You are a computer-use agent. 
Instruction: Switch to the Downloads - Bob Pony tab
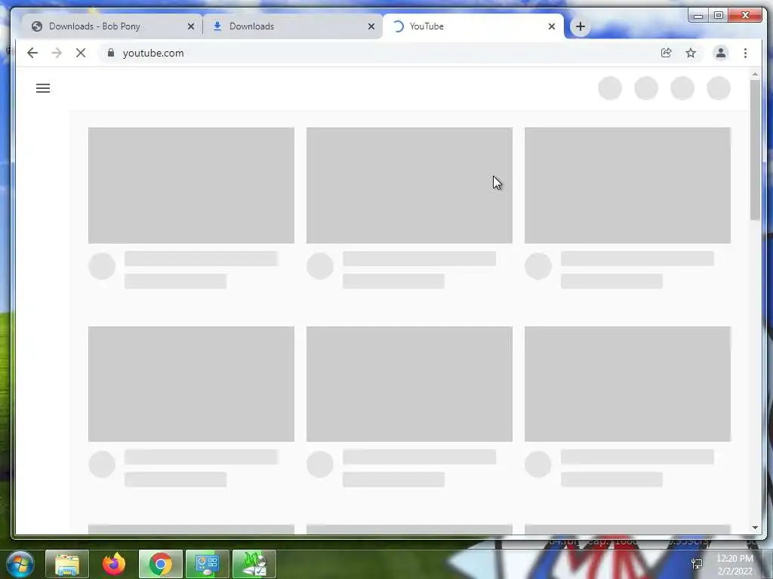(112, 26)
